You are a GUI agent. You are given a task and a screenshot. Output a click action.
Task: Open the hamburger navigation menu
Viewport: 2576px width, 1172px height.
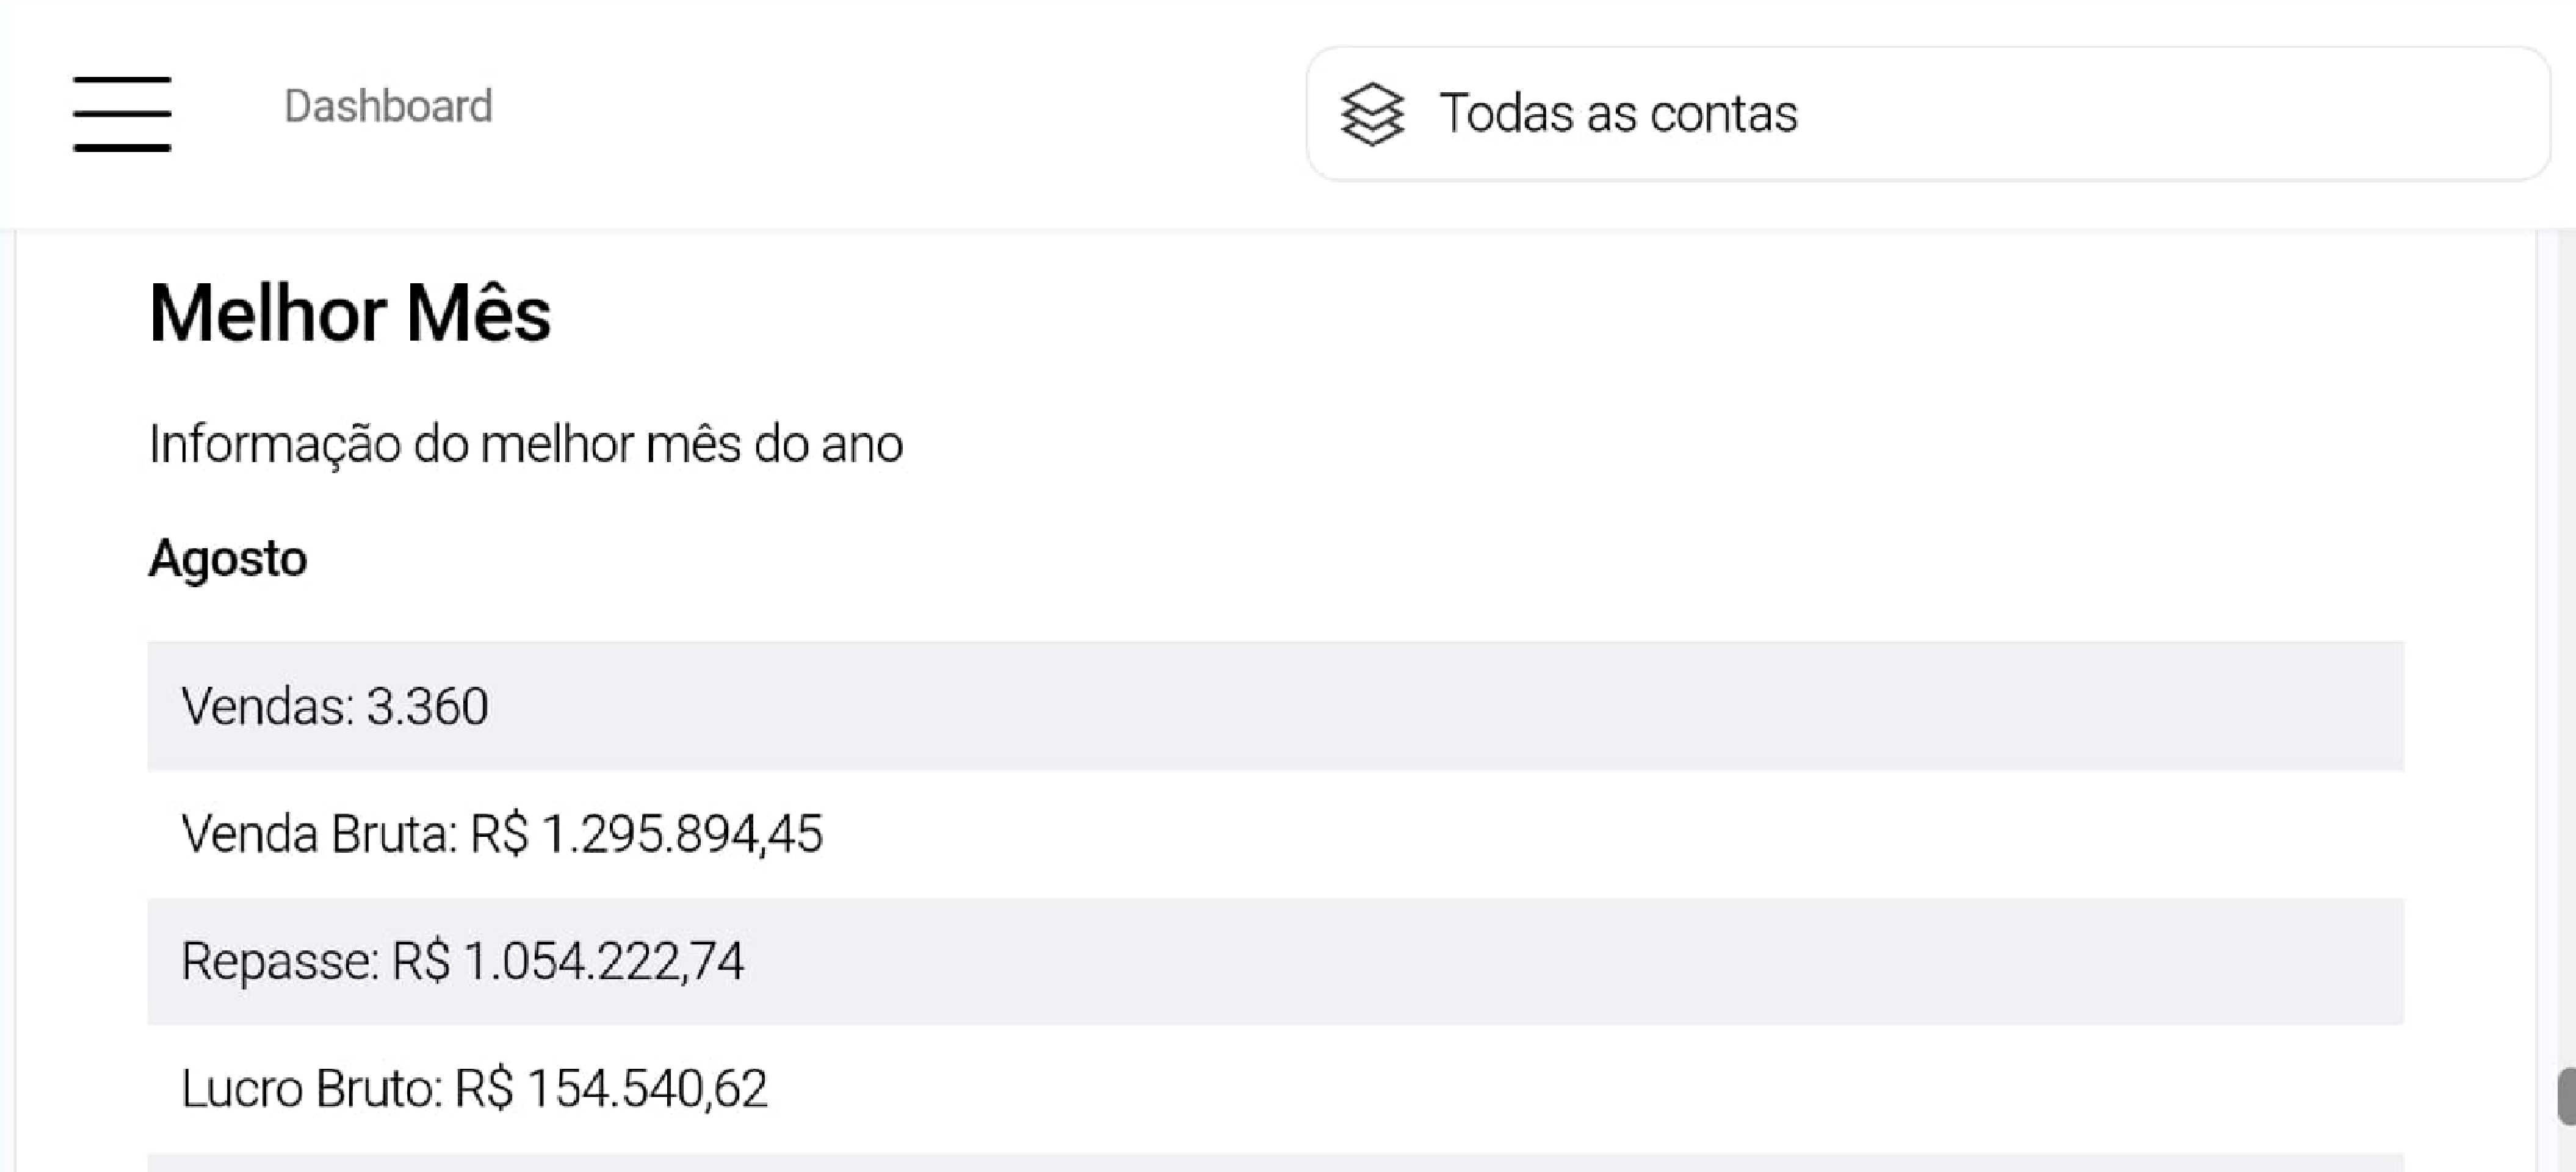(x=122, y=113)
